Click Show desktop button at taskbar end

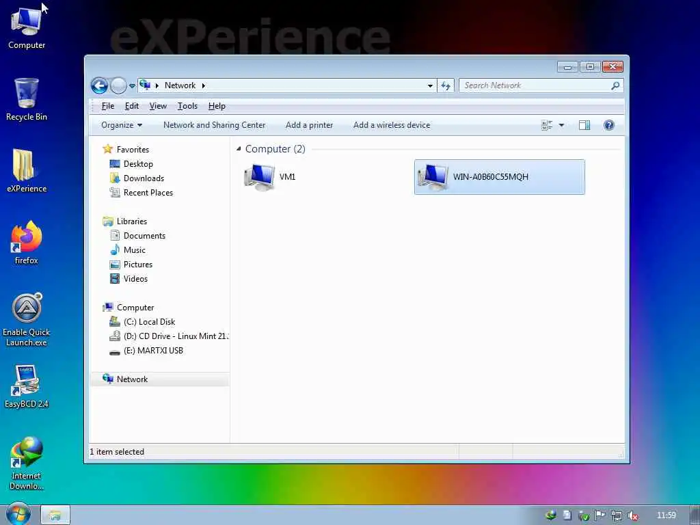click(x=695, y=515)
